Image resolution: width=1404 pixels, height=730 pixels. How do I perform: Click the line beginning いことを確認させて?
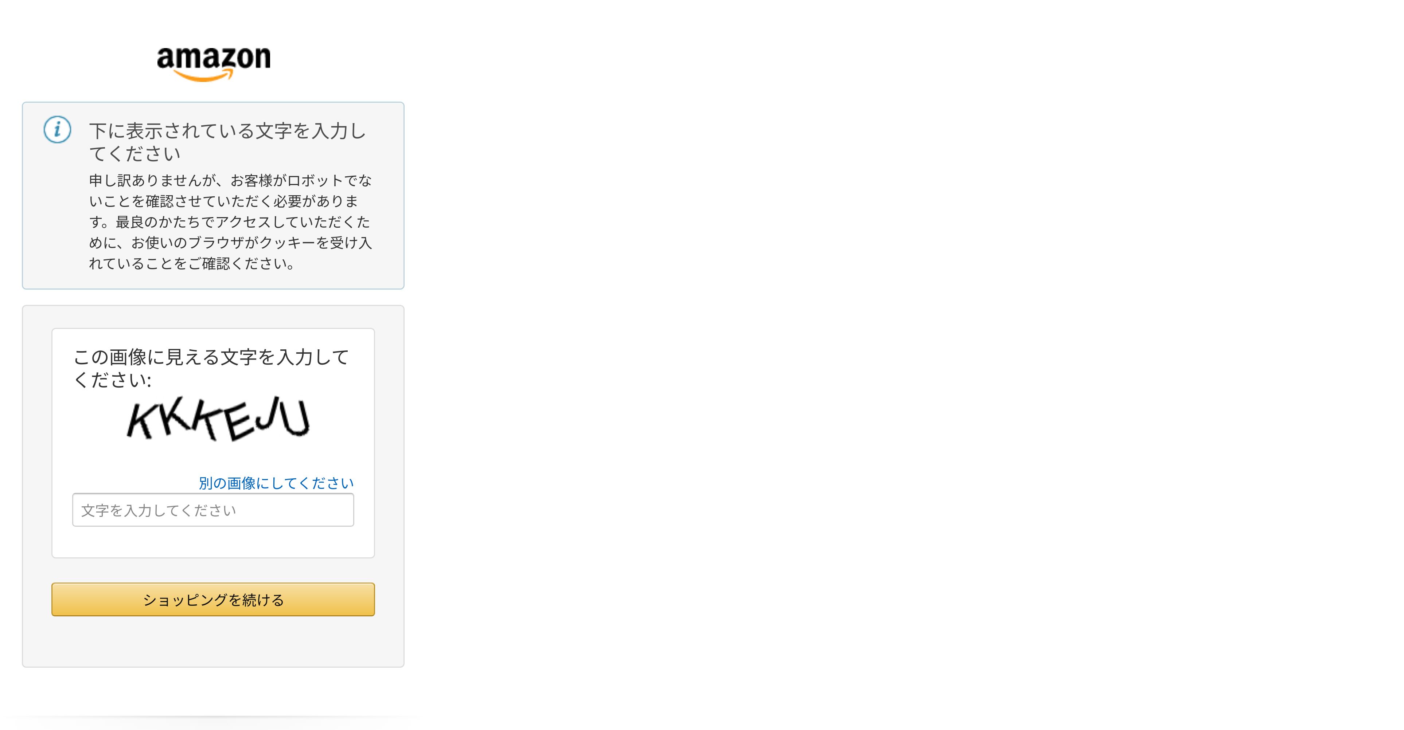coord(223,201)
